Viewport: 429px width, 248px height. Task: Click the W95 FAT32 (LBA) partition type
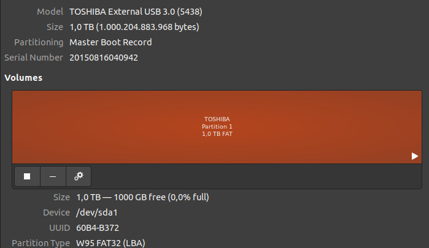tap(110, 243)
